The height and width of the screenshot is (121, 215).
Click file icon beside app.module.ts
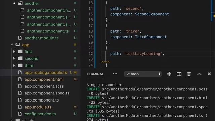pyautogui.click(x=20, y=107)
